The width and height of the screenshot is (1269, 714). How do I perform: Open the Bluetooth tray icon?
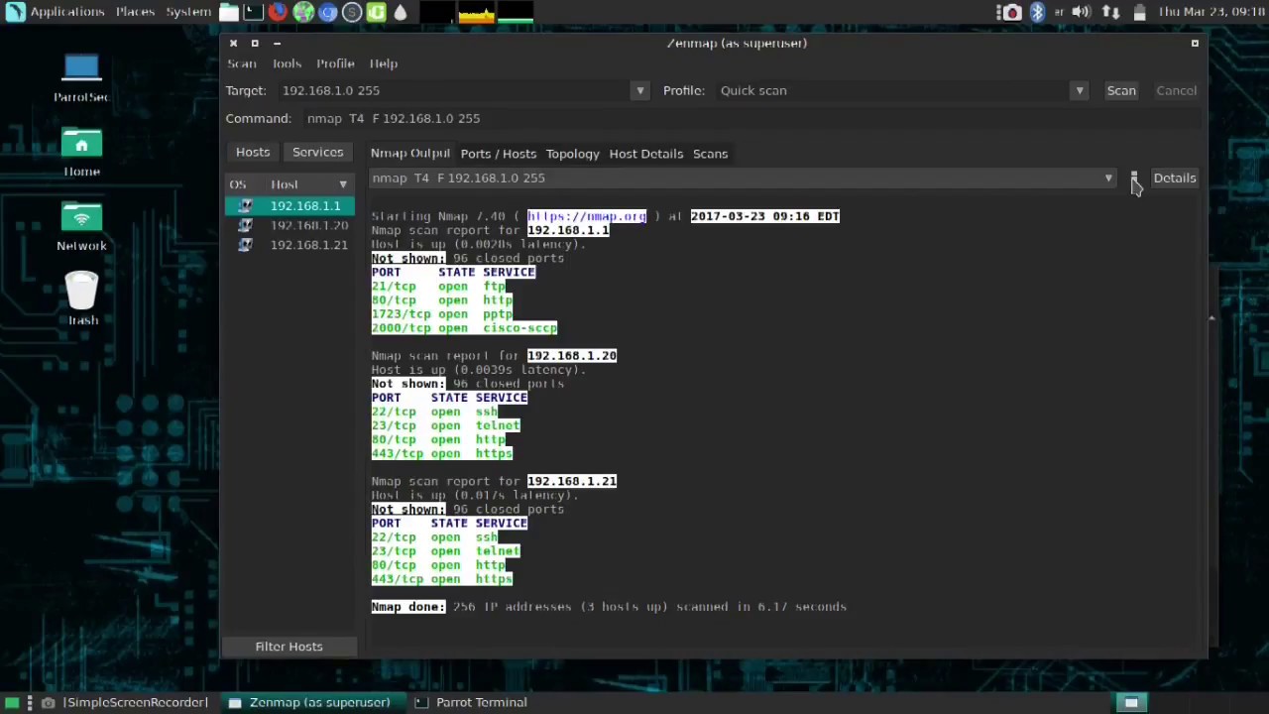tap(1037, 12)
